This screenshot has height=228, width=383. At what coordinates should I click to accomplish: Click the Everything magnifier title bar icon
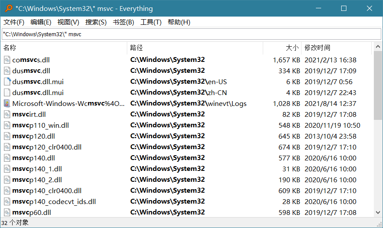coord(9,8)
